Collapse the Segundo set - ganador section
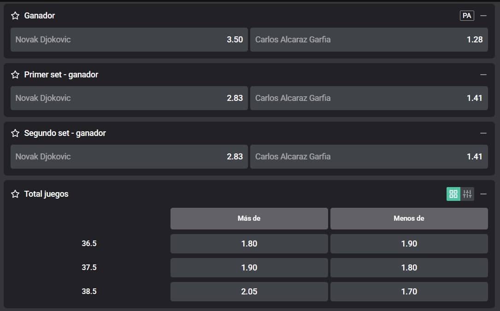Viewport: 500px width, 311px height. pyautogui.click(x=483, y=133)
